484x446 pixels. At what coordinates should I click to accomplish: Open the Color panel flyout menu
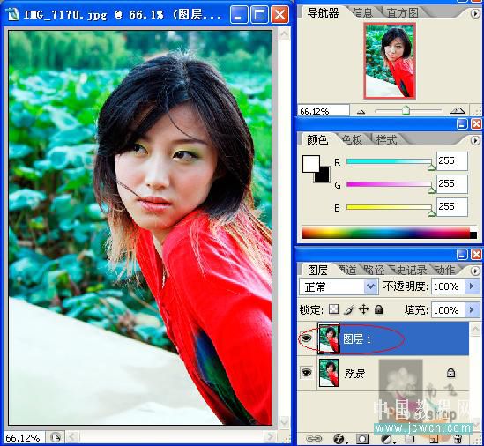tap(475, 141)
